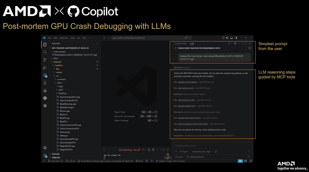Click the add context plus in chat input
This screenshot has height=172, width=309.
click(176, 151)
